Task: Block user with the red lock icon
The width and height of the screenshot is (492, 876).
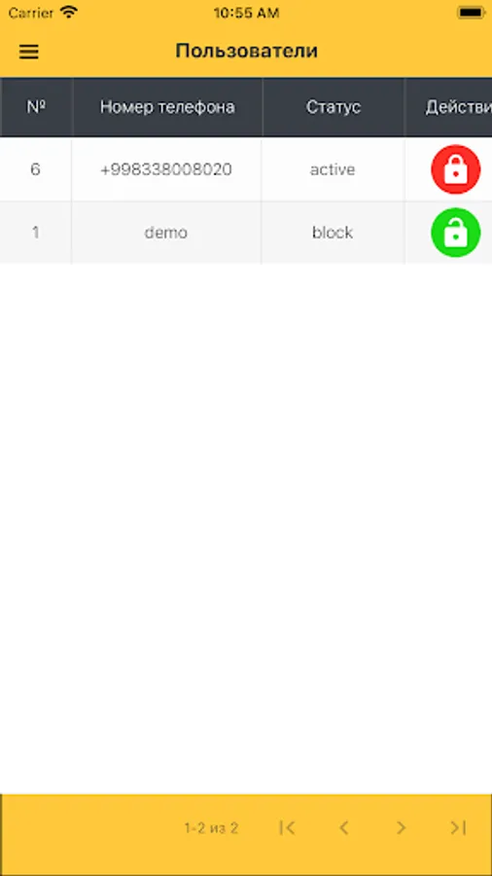Action: 456,169
